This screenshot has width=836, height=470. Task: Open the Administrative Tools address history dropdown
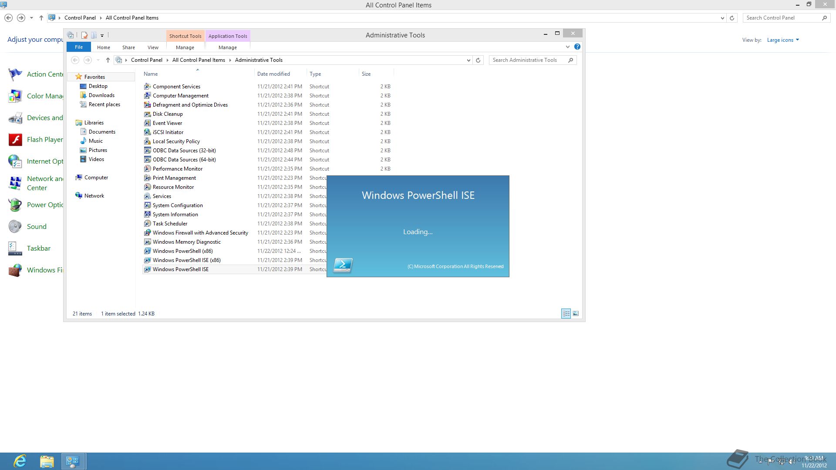(469, 60)
